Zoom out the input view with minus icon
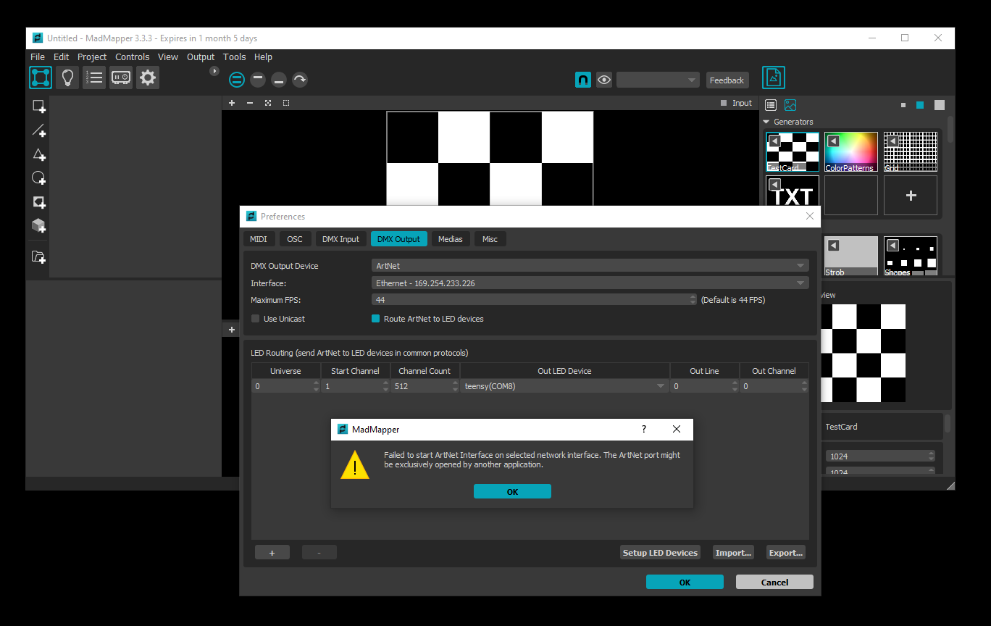991x626 pixels. 250,103
